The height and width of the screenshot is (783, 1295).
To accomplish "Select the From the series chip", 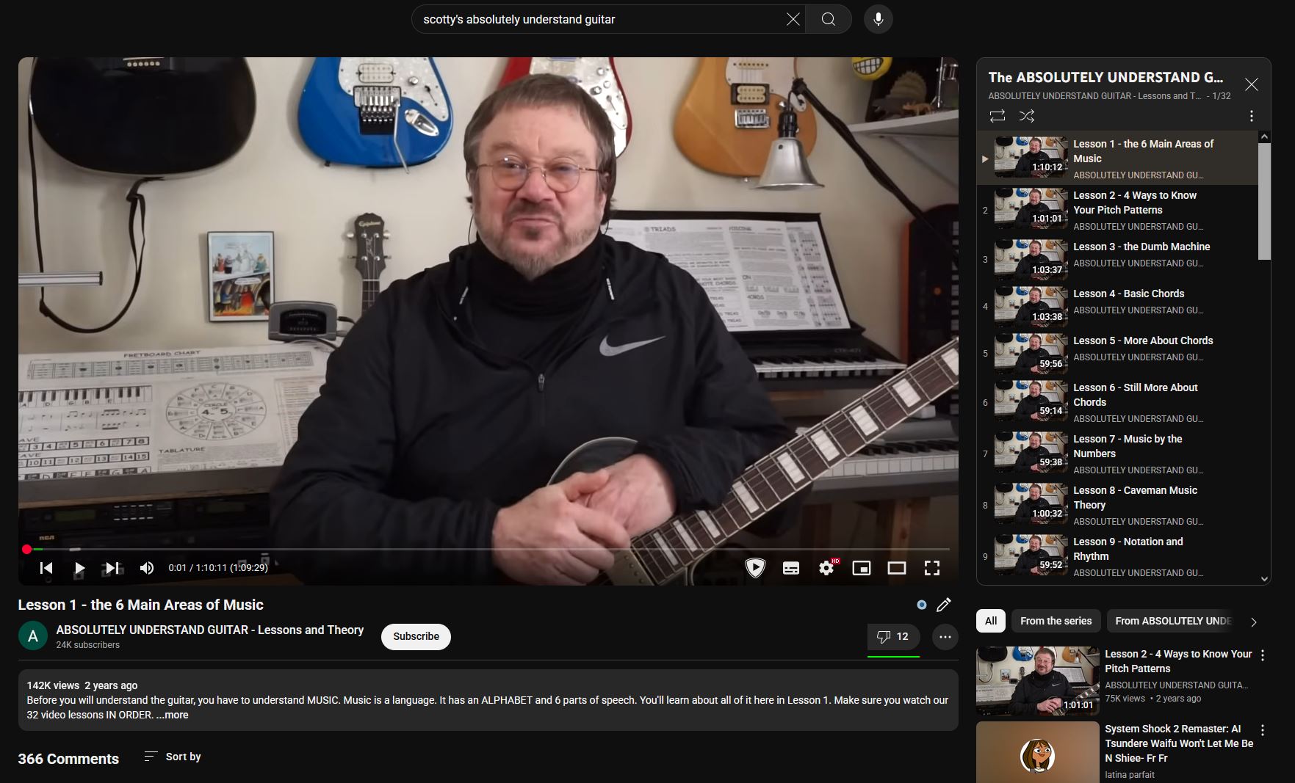I will (x=1056, y=621).
